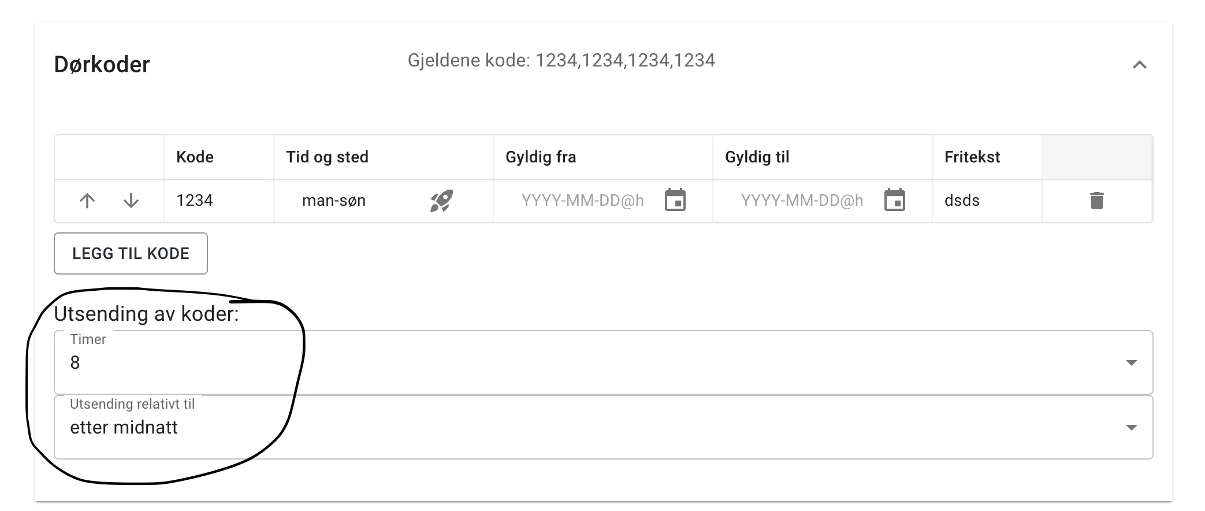The width and height of the screenshot is (1205, 511).
Task: Click the Fritekst column header
Action: [x=972, y=157]
